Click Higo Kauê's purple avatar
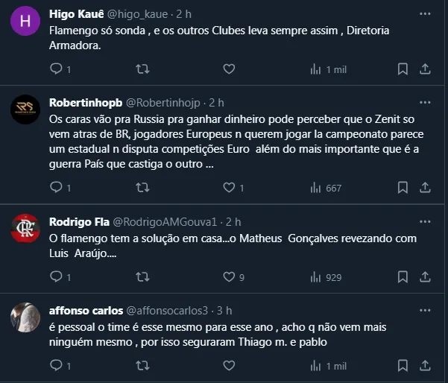This screenshot has width=448, height=383. point(25,21)
